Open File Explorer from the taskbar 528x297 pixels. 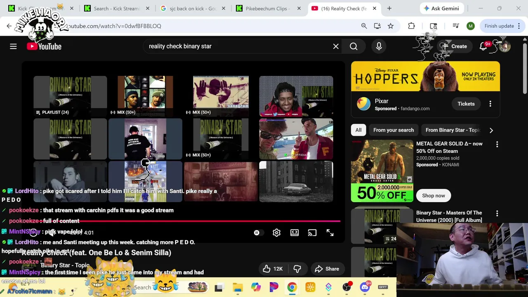(238, 287)
